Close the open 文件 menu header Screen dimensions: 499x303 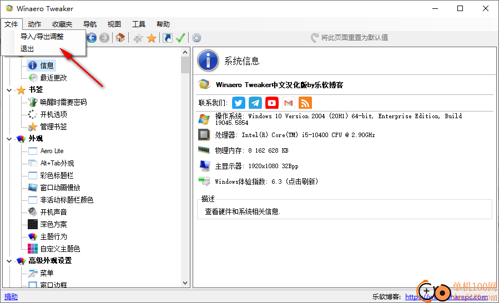click(x=11, y=24)
